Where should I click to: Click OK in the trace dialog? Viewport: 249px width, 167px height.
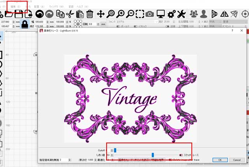point(220,160)
